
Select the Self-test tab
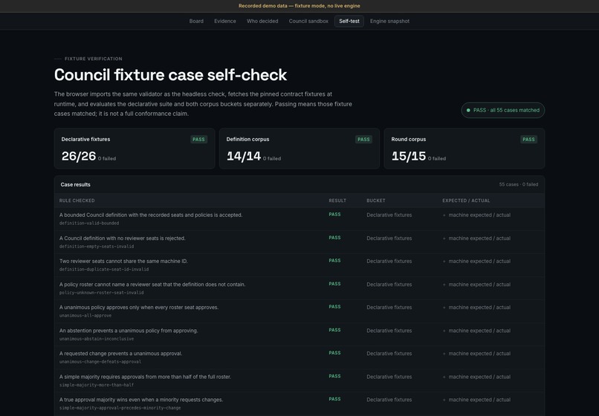click(349, 22)
